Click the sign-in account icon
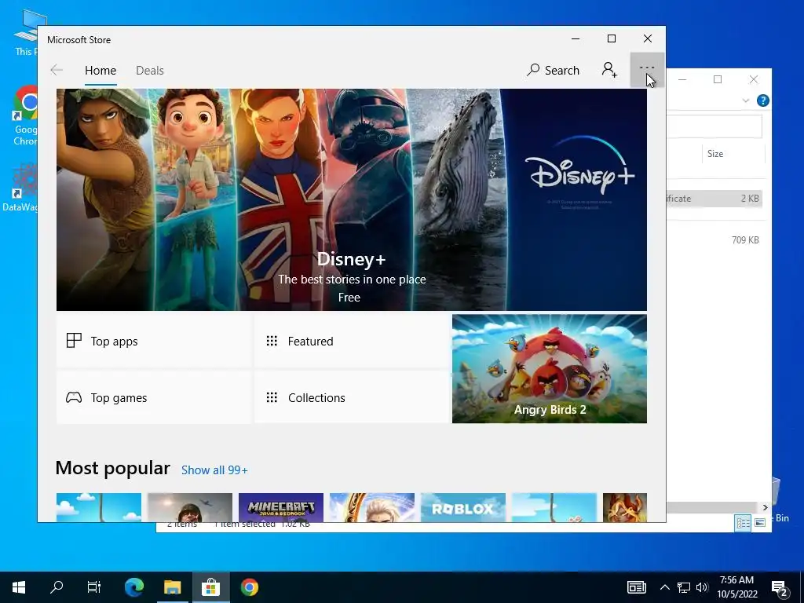The height and width of the screenshot is (603, 804). (609, 70)
